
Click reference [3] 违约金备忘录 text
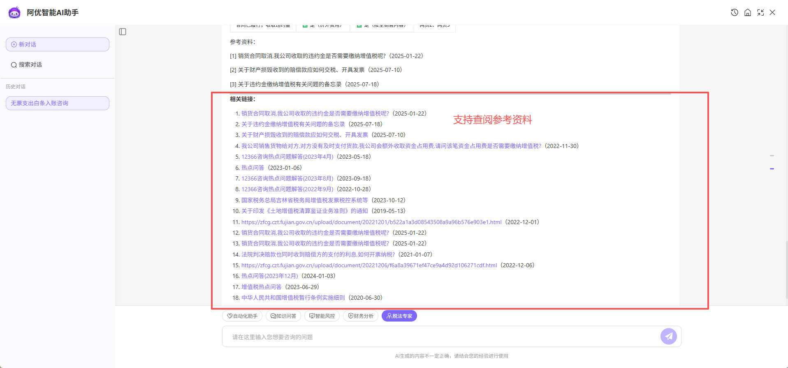point(304,84)
